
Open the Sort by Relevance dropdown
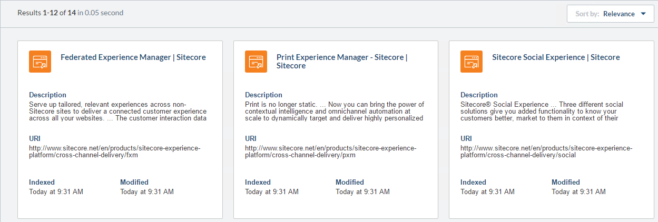[610, 14]
